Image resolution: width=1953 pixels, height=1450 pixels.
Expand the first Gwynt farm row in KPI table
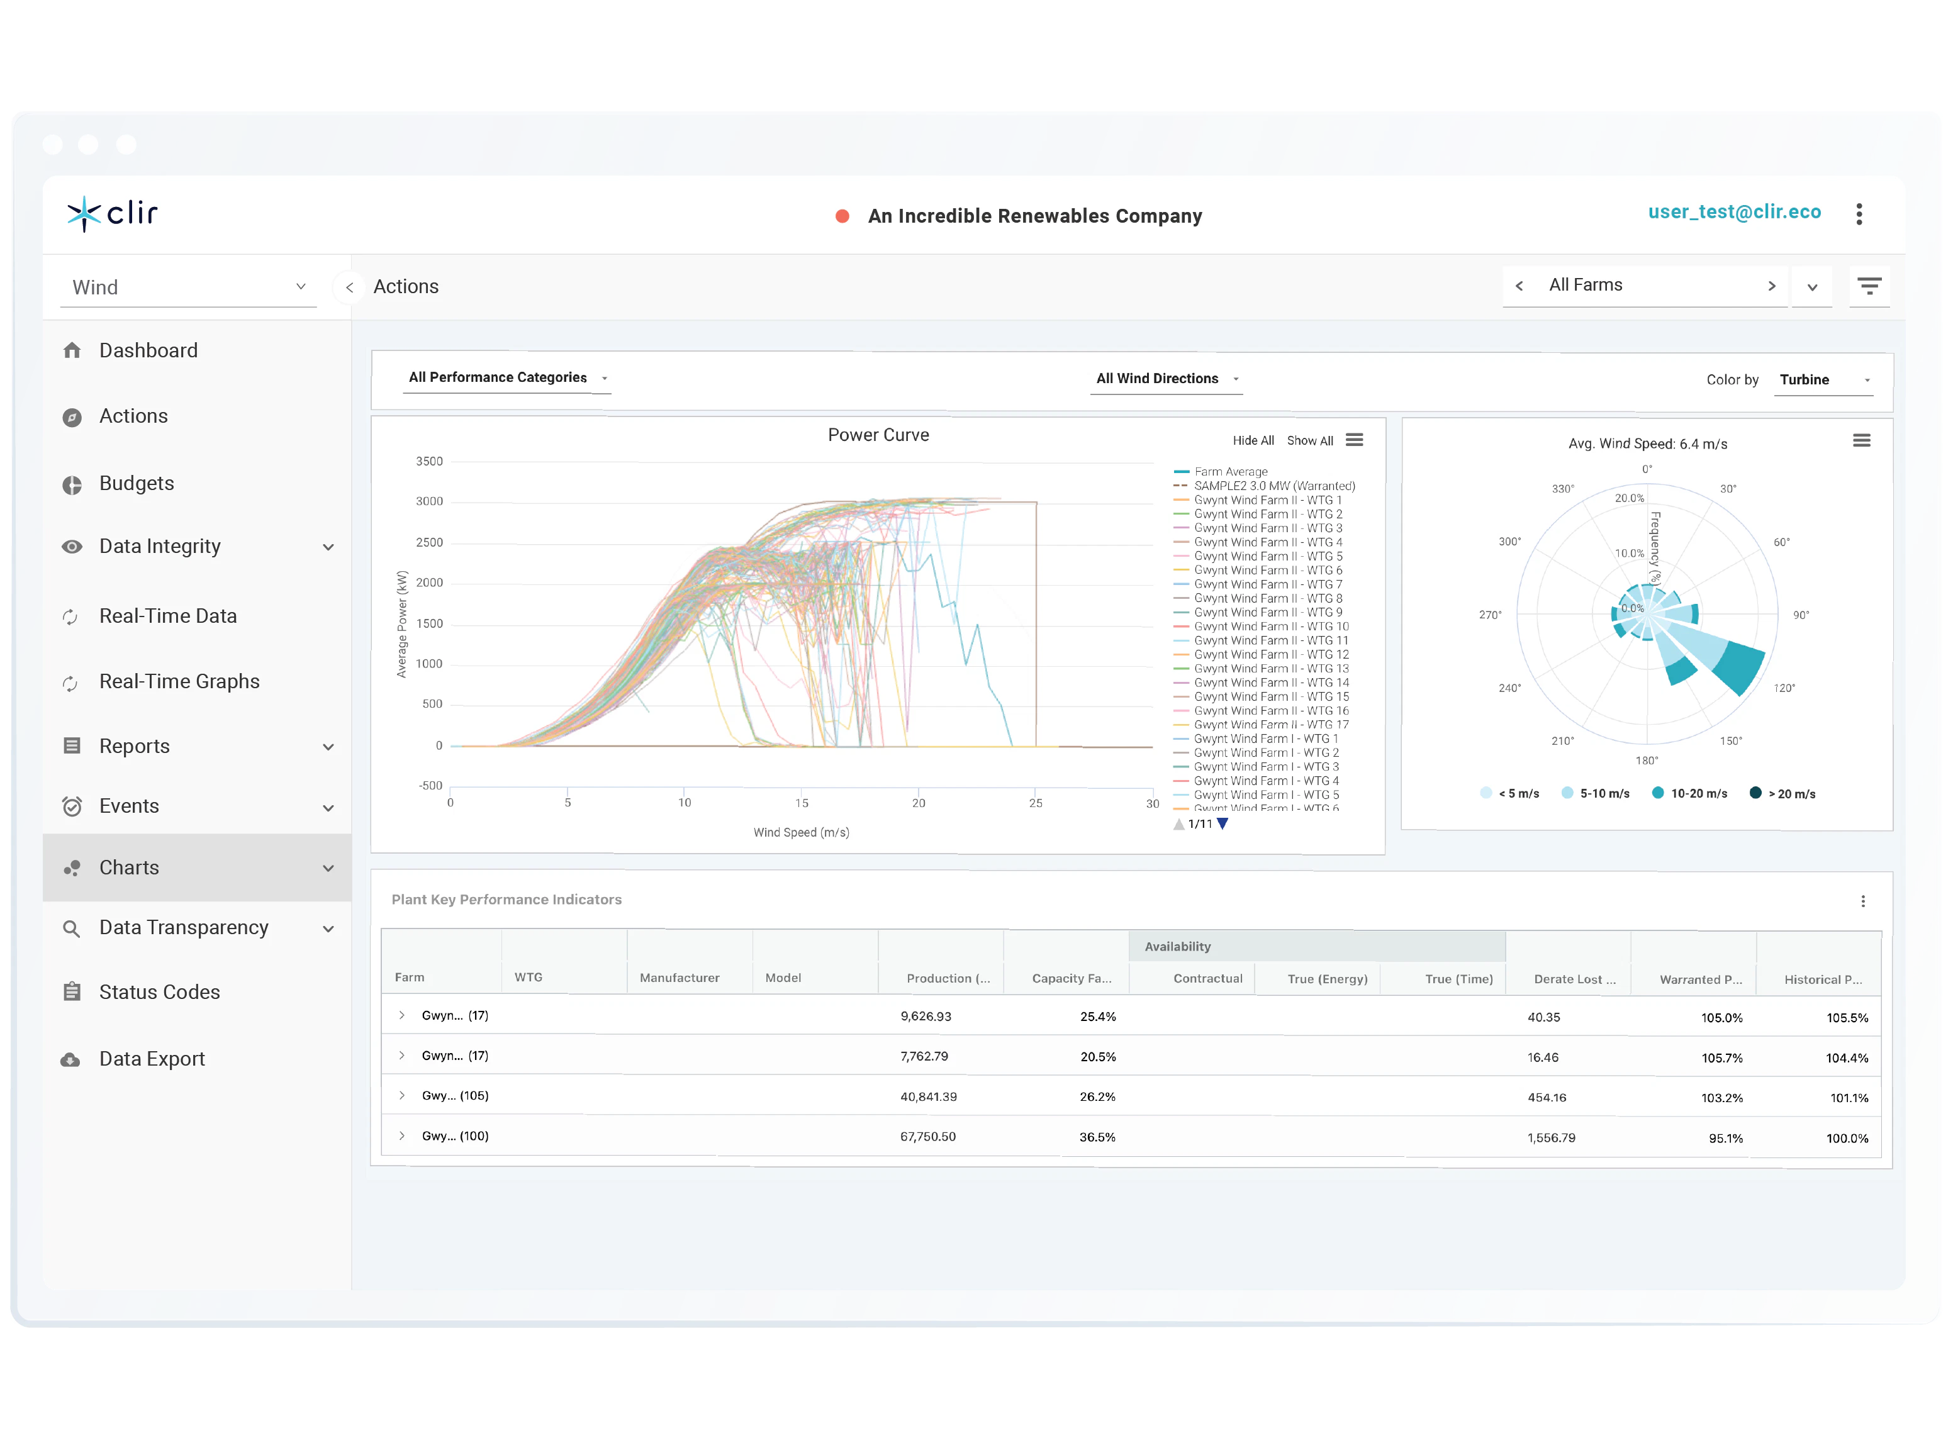coord(403,1015)
